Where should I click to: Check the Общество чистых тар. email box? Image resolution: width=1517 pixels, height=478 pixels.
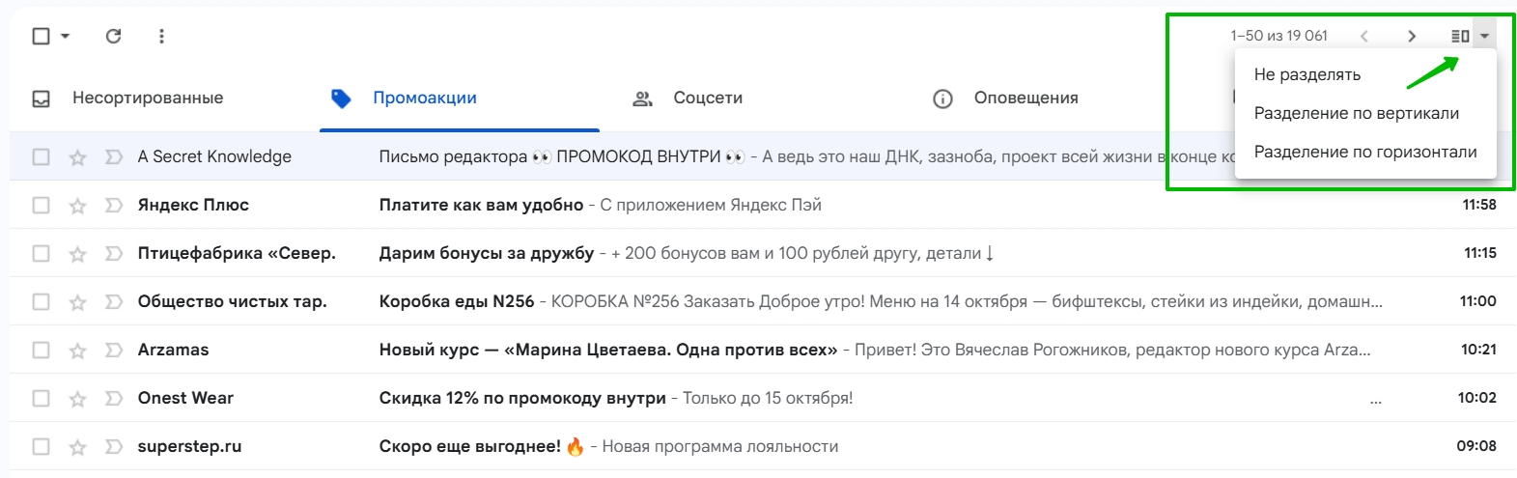click(41, 301)
